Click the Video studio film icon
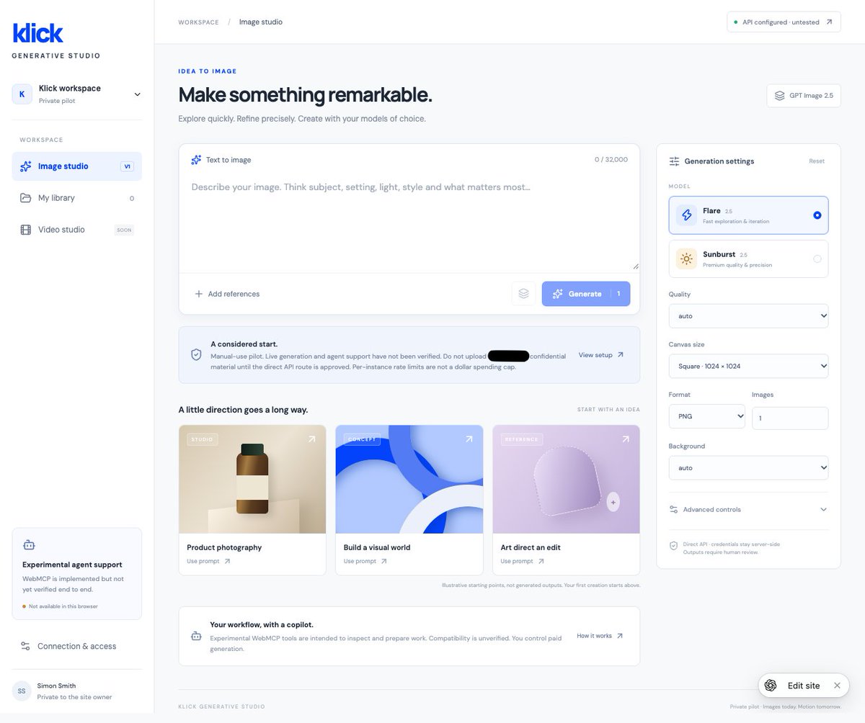865x723 pixels. 25,230
